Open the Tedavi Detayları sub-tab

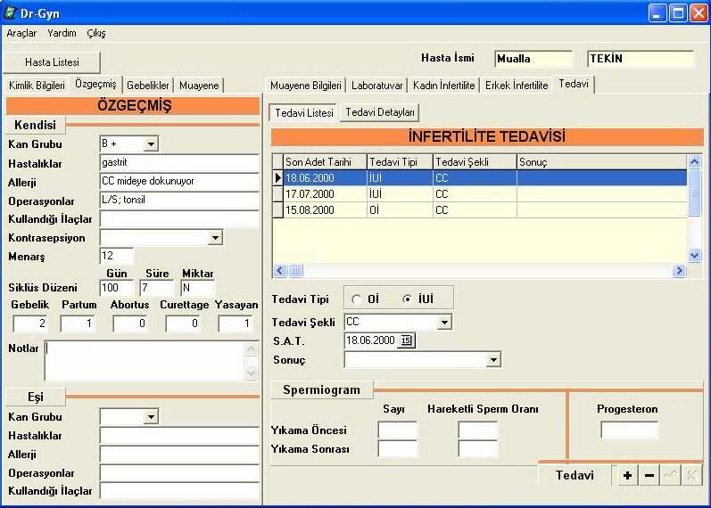(x=380, y=112)
